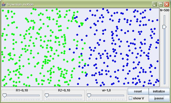Click the reset button
Viewport: 171px width, 103px height.
click(138, 91)
